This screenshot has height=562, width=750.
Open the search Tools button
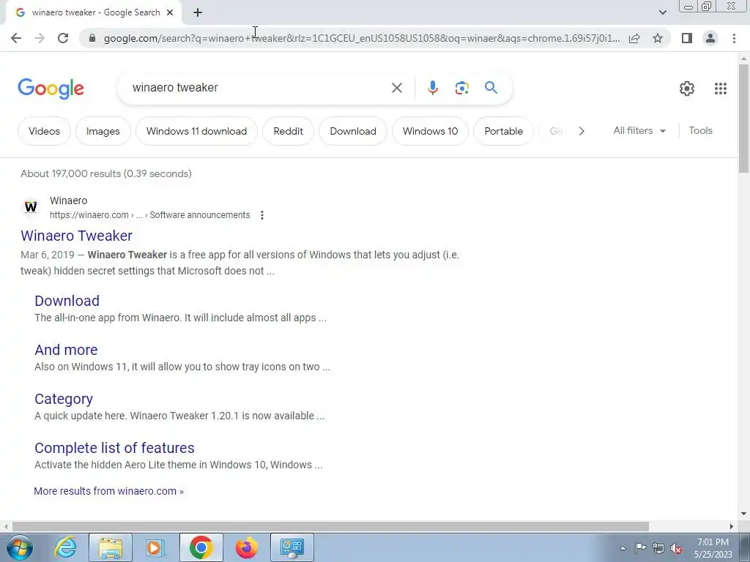click(x=700, y=130)
